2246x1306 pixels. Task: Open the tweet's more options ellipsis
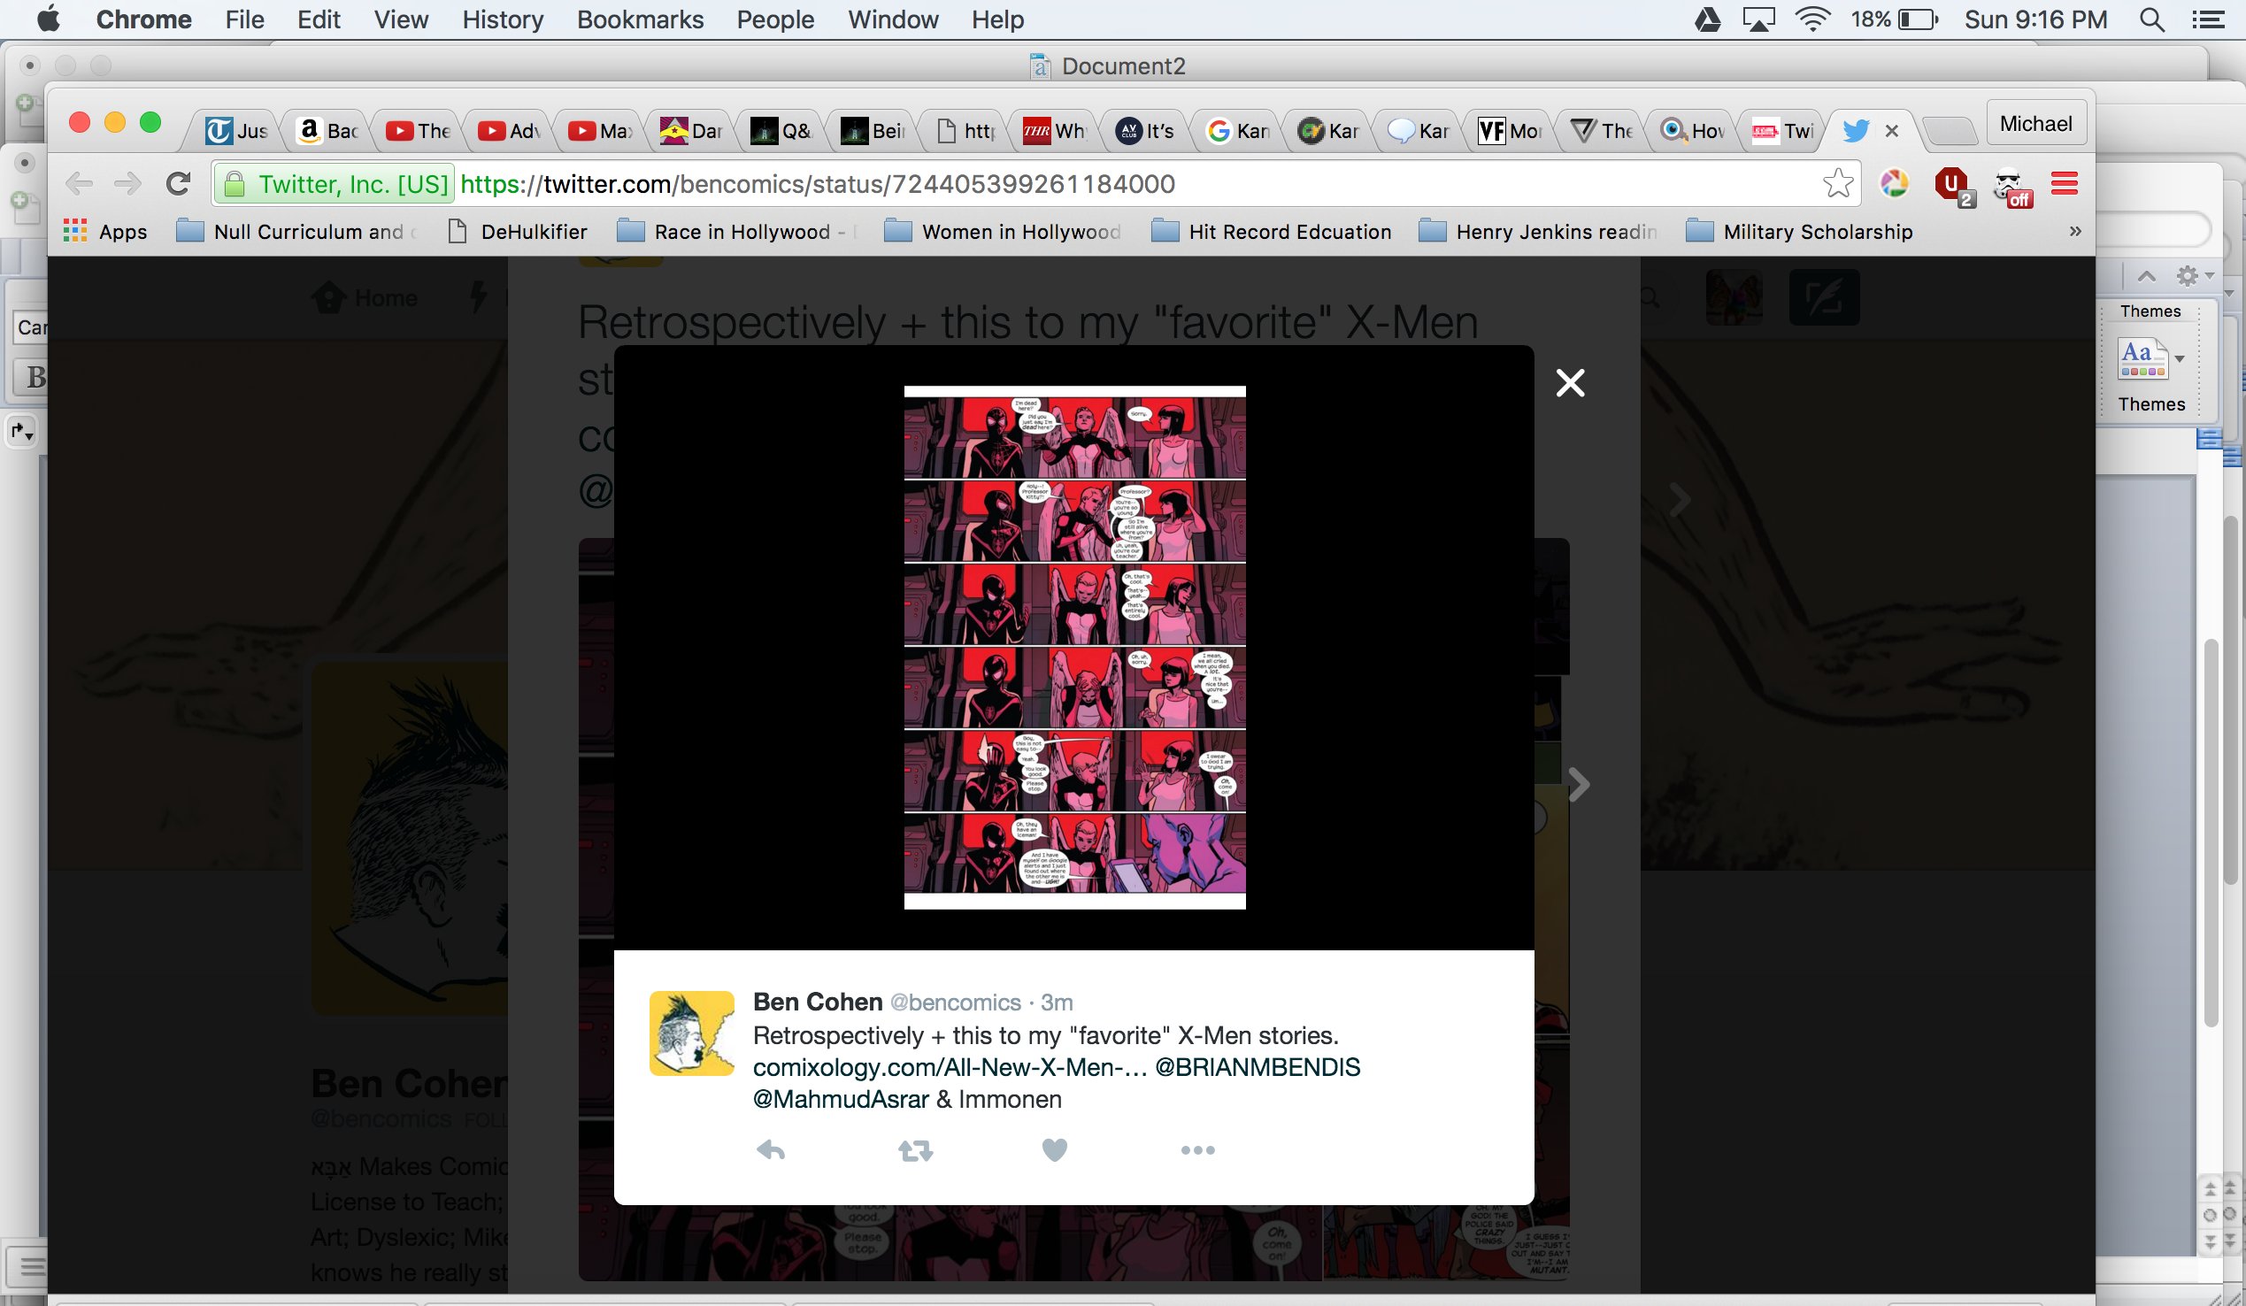click(1197, 1150)
